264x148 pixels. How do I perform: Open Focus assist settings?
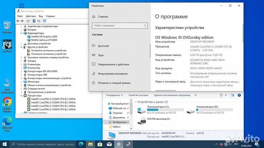coord(113,74)
